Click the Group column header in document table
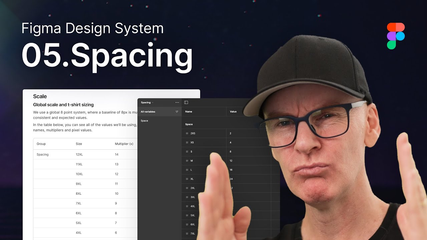This screenshot has height=240, width=427. click(41, 144)
